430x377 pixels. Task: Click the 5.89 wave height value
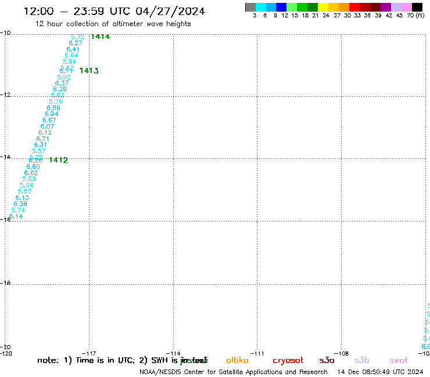coord(29,179)
